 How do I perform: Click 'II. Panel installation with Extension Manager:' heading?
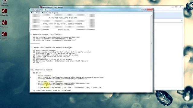coord(52,47)
